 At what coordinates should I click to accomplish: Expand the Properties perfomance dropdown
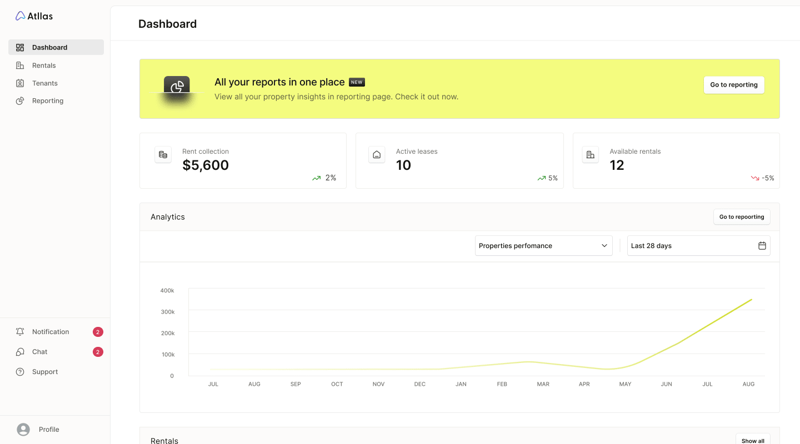coord(543,246)
